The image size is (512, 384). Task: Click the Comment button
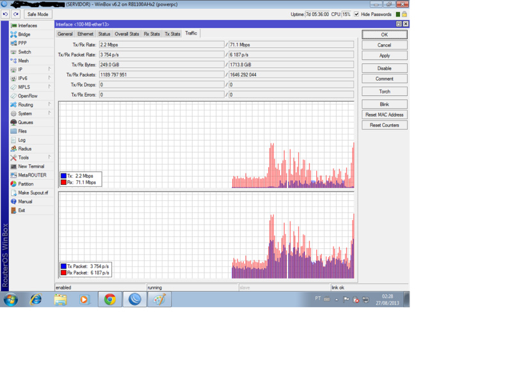(x=385, y=79)
